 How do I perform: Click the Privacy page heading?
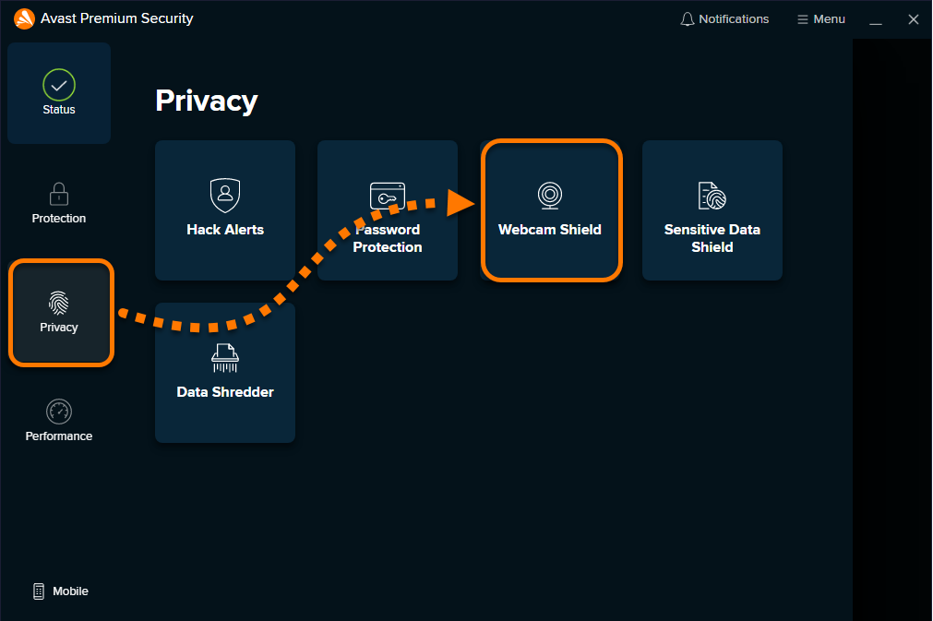207,101
